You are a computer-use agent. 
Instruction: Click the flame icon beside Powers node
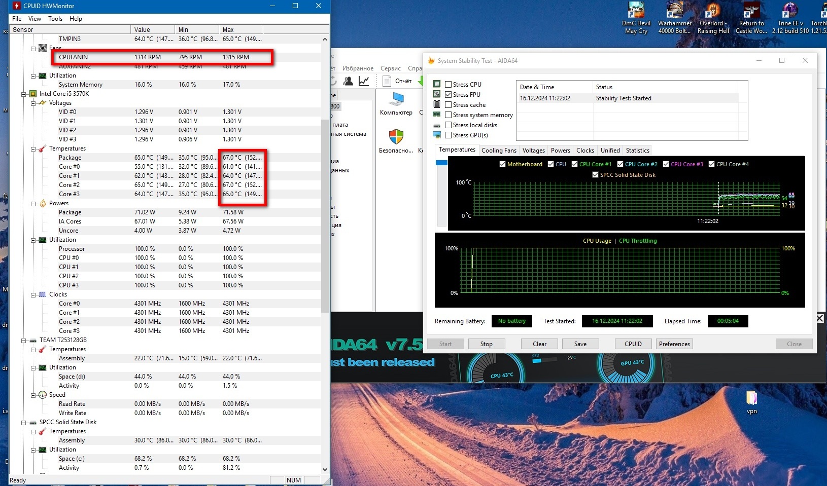point(43,203)
